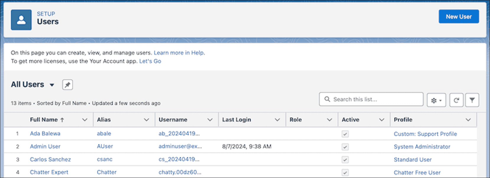Open username cs_20240419... link
This screenshot has width=490, height=178.
click(179, 159)
